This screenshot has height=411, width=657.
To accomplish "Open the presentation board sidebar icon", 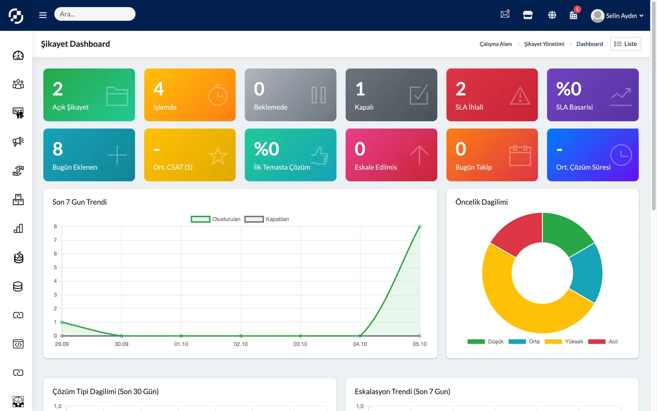I will 18,113.
